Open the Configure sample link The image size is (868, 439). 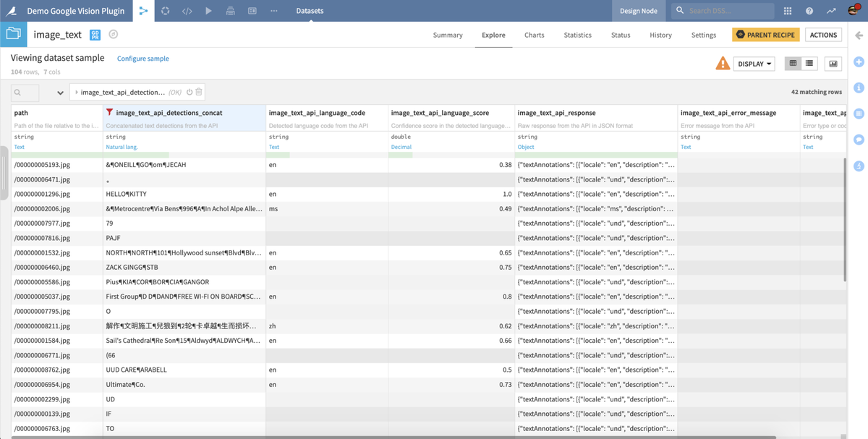(143, 59)
